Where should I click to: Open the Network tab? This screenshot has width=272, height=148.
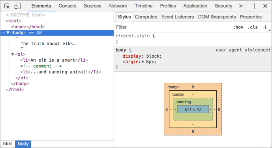[118, 6]
